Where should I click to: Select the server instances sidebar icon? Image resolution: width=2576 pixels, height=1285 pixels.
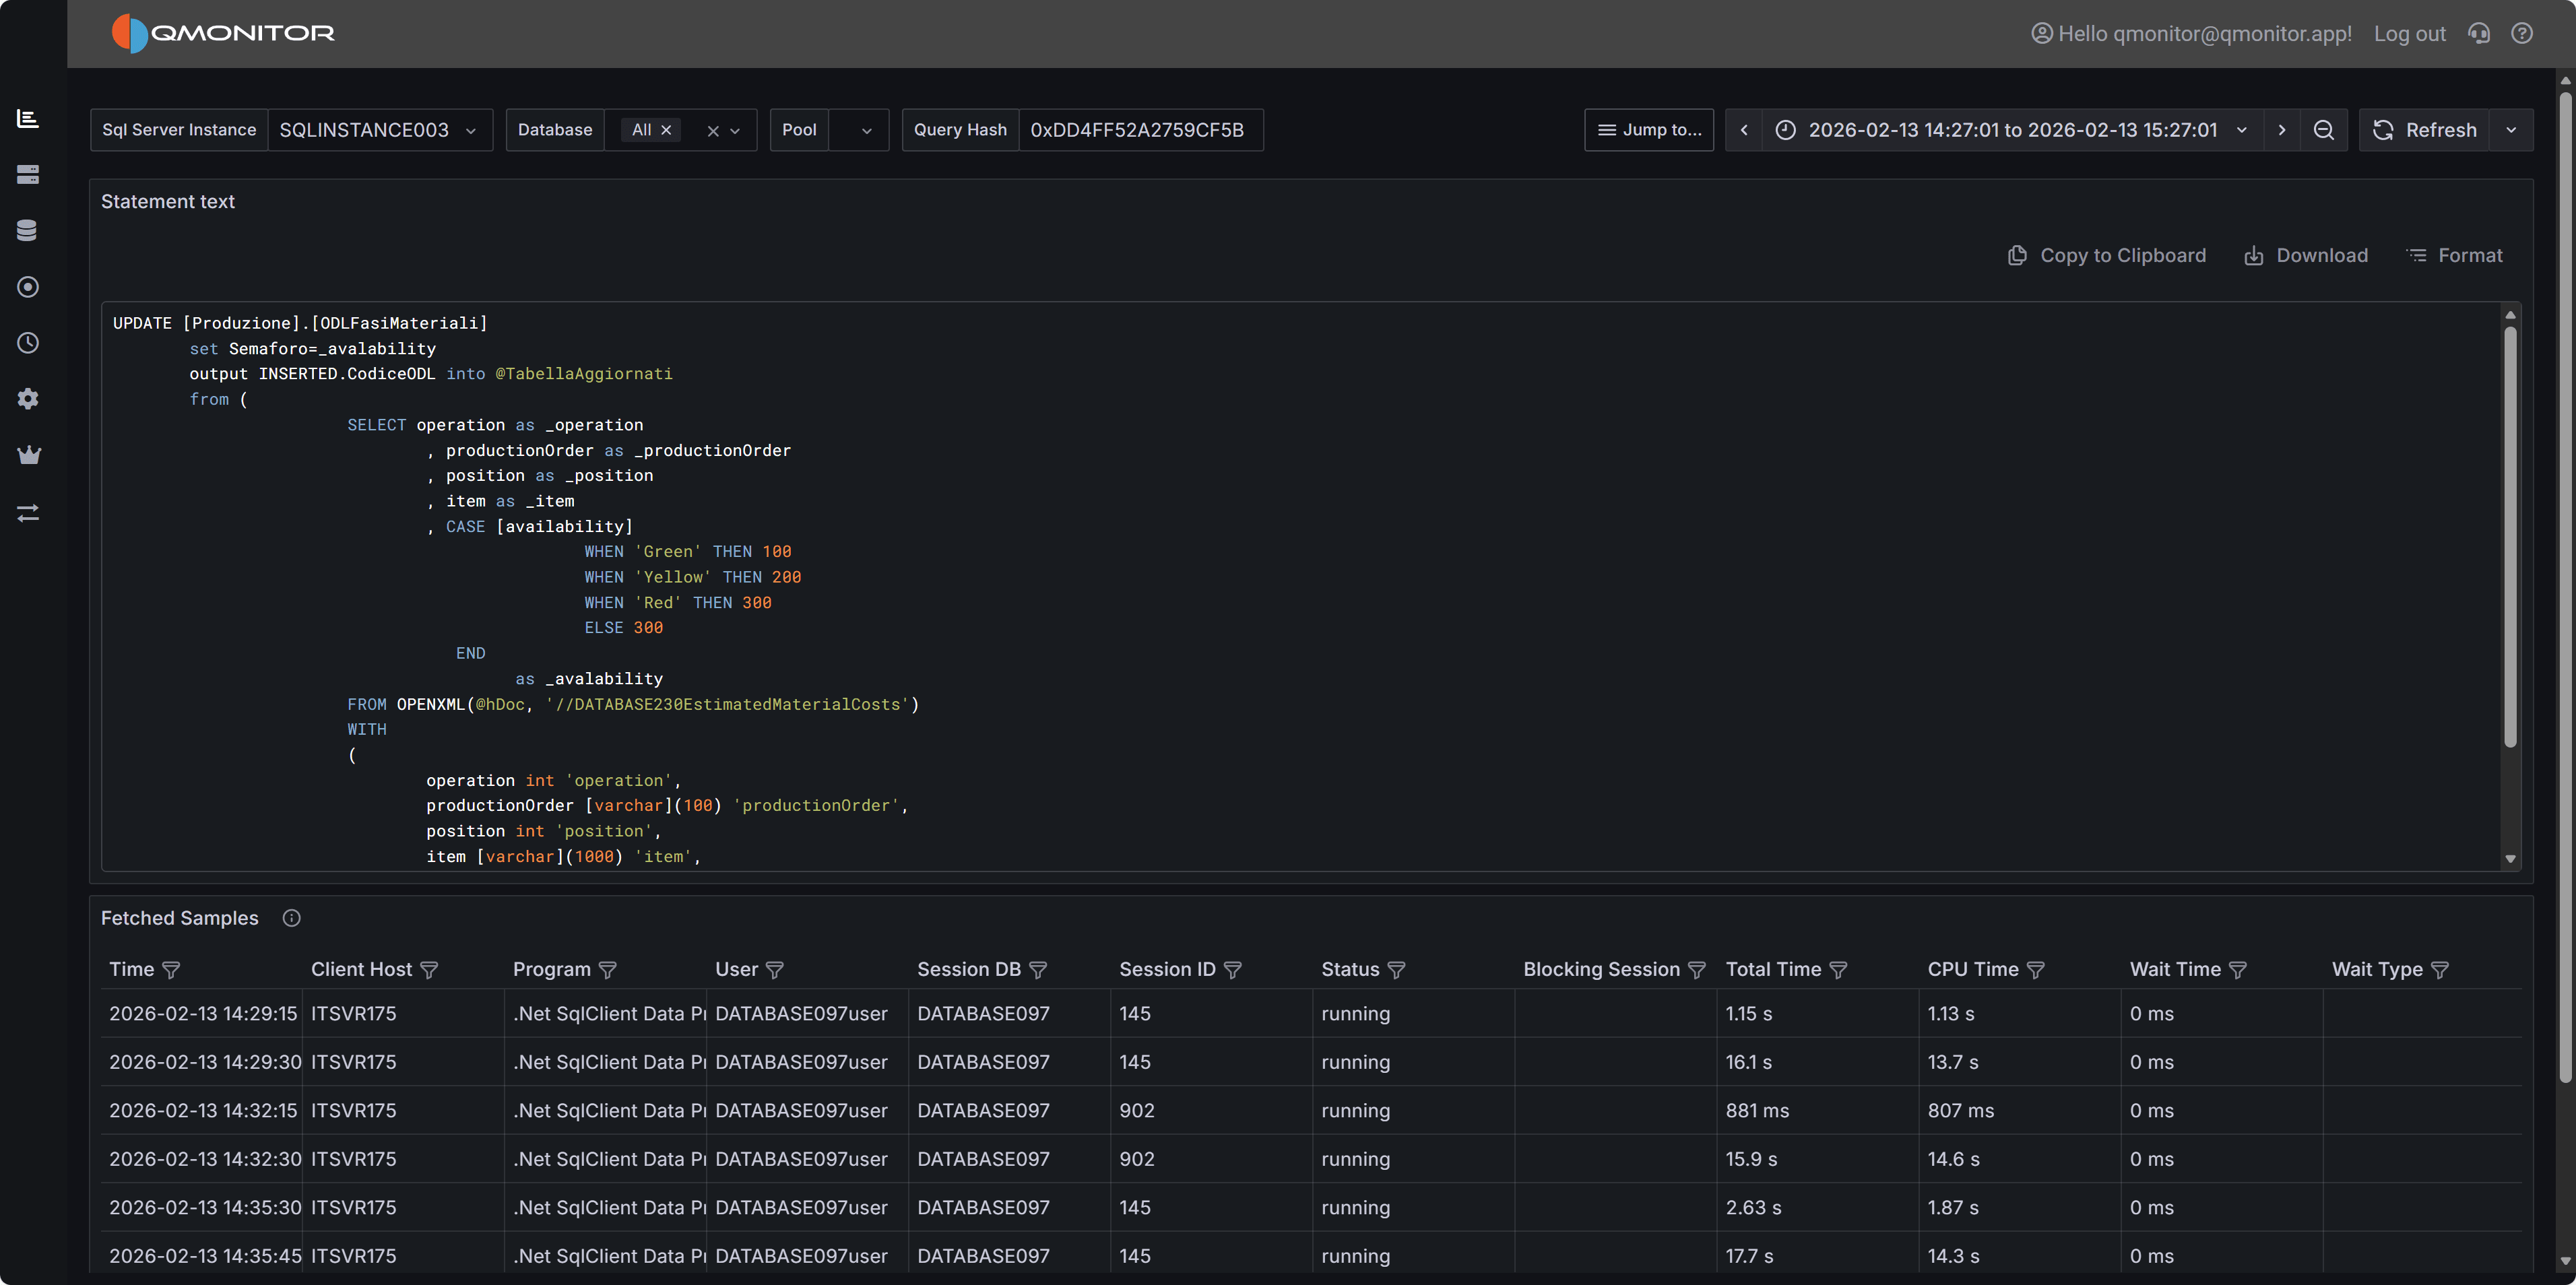pyautogui.click(x=28, y=174)
